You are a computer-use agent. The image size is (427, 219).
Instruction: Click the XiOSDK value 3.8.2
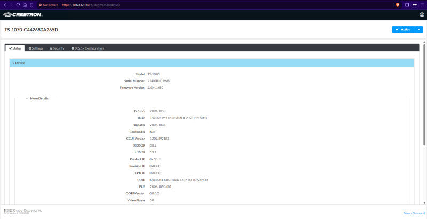(153, 145)
